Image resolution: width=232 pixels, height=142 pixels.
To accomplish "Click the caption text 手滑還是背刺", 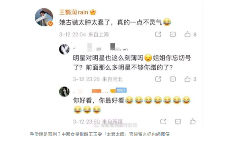I will [x=43, y=134].
